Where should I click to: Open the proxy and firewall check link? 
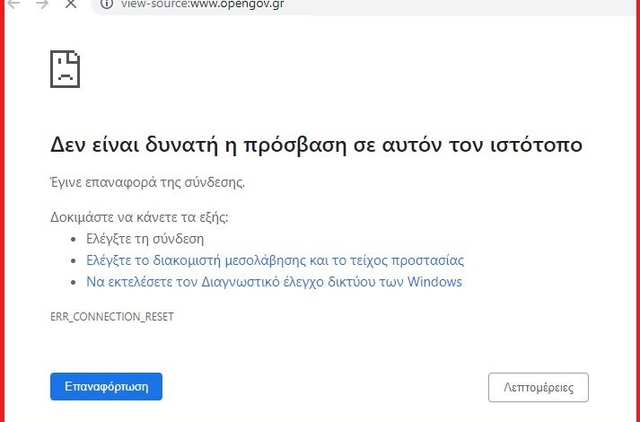(x=275, y=260)
